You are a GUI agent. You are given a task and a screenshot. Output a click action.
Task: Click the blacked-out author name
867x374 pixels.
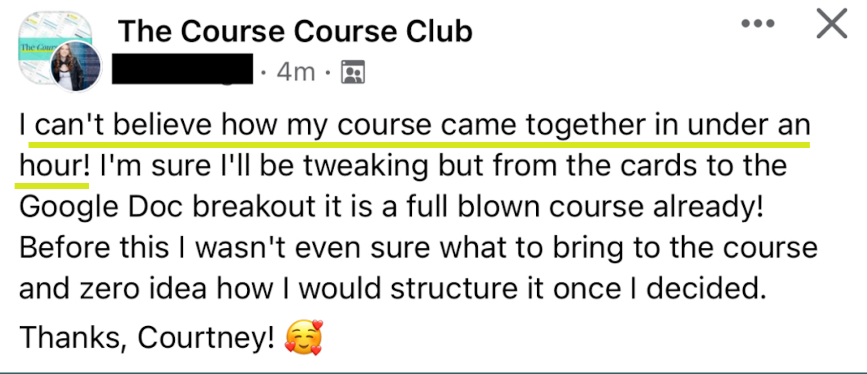click(x=182, y=69)
